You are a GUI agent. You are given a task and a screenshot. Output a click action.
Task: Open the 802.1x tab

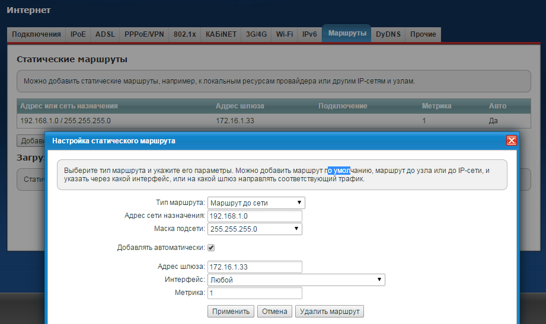tap(185, 34)
